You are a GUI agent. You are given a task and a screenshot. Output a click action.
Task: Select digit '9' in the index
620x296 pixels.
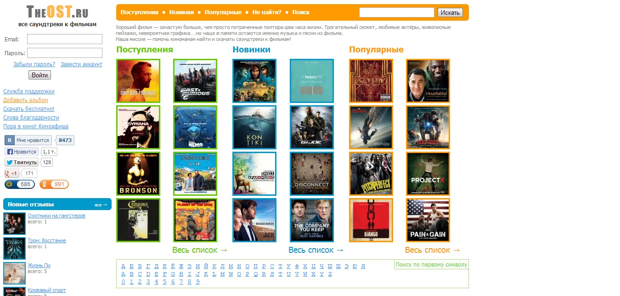197,282
